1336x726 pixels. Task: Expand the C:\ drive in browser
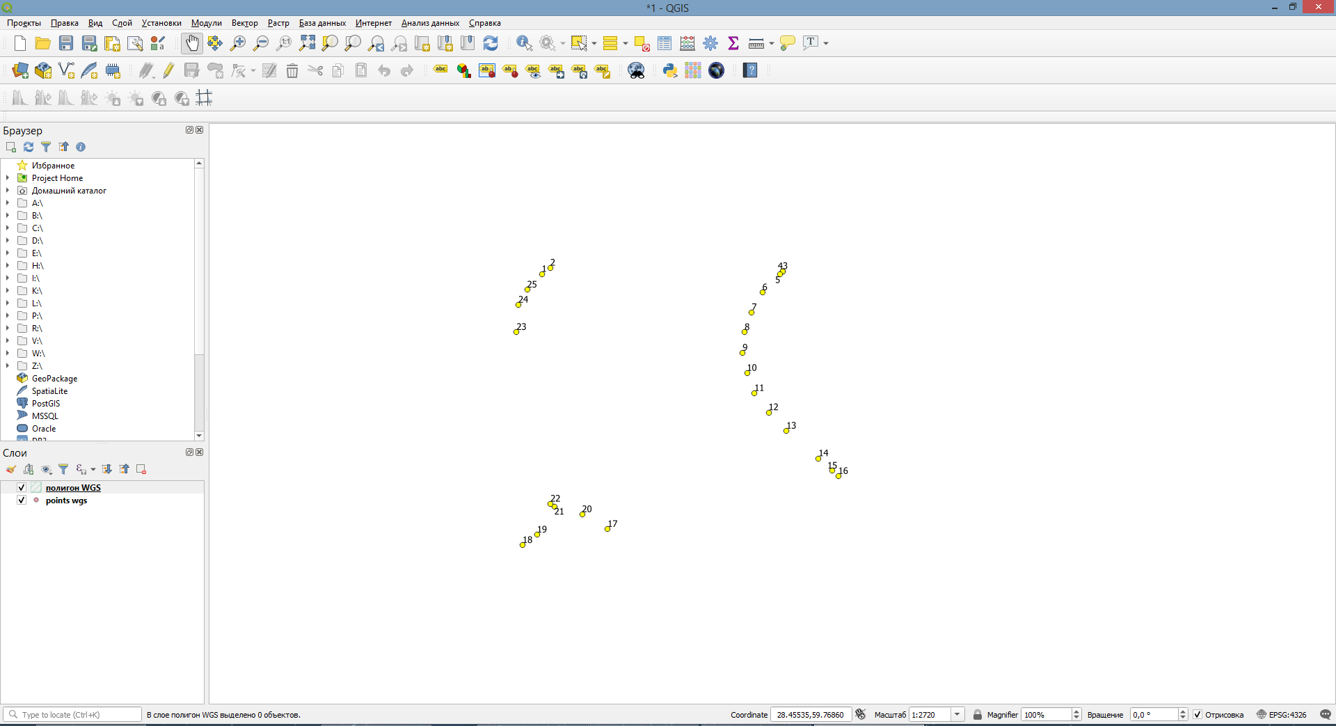(x=8, y=228)
